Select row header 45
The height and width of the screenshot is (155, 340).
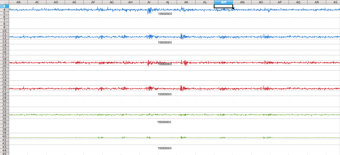point(4,153)
